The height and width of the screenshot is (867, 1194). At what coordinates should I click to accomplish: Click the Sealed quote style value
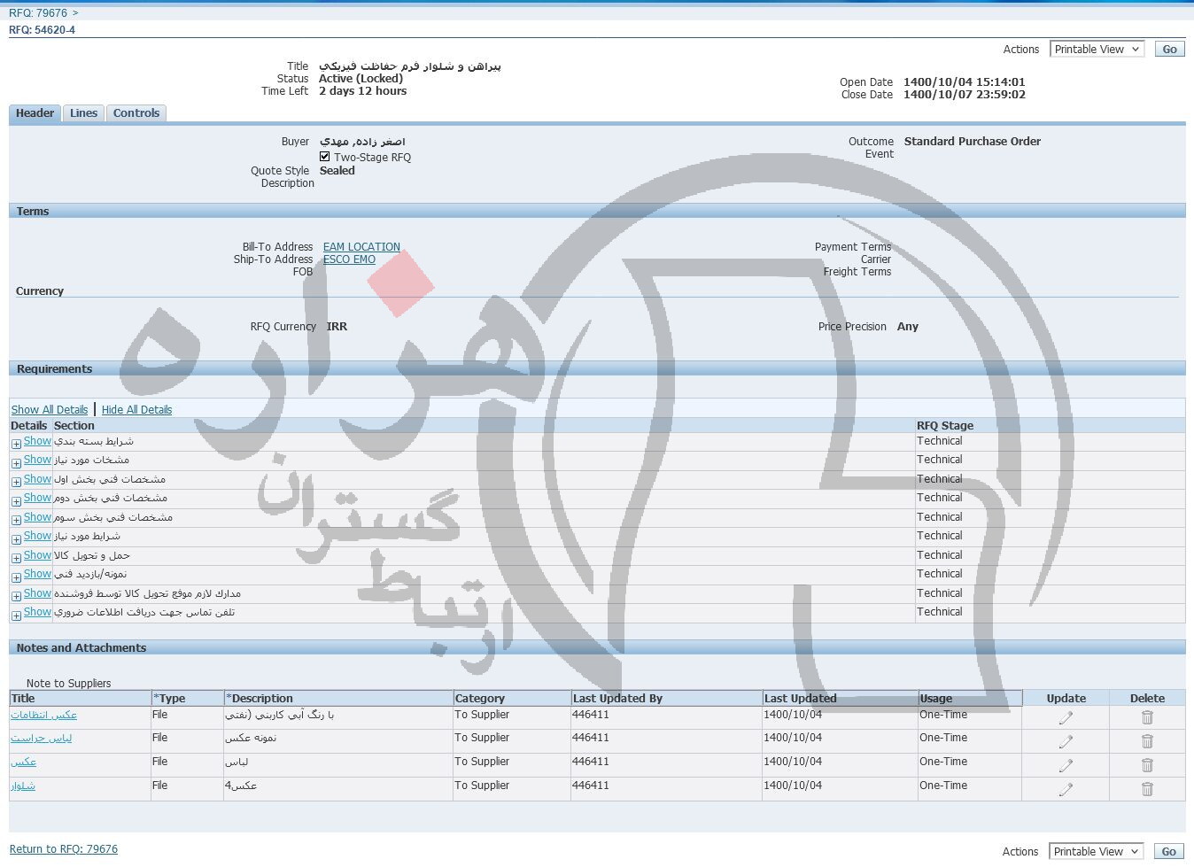[337, 171]
